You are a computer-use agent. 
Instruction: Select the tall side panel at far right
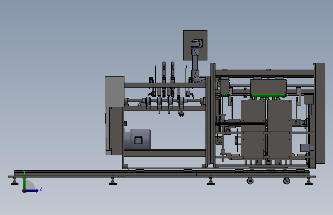[320, 113]
